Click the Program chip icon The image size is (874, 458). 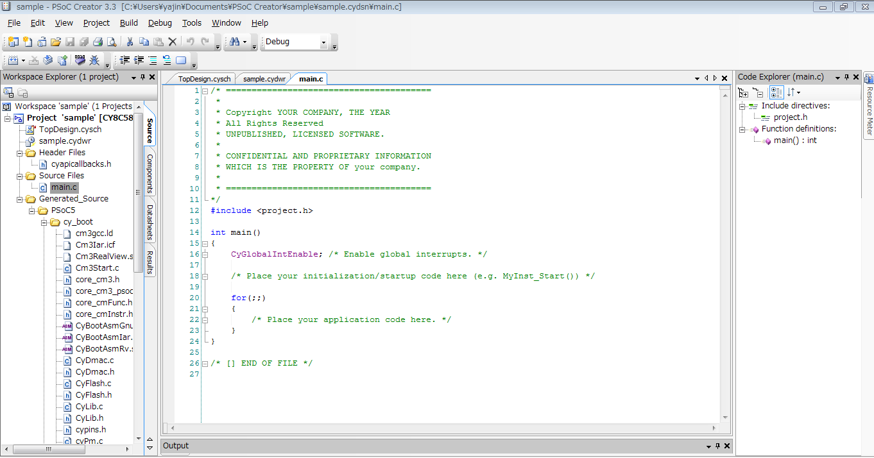[x=80, y=60]
